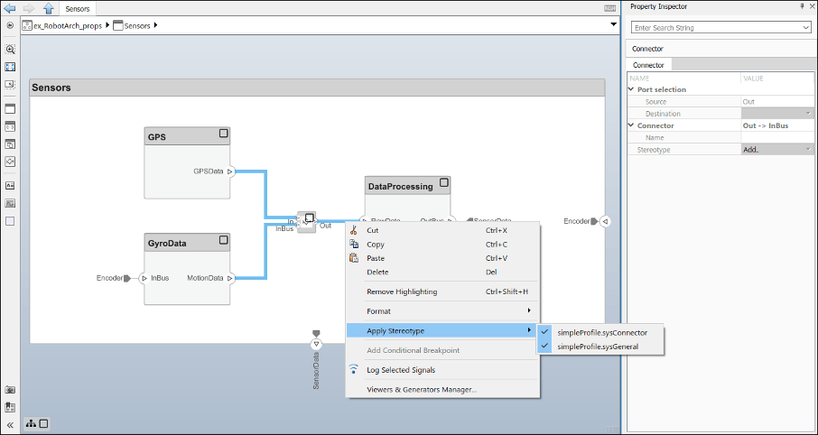Toggle the simpleProfile.sysConnector stereotype
Image resolution: width=818 pixels, height=435 pixels.
pos(600,332)
